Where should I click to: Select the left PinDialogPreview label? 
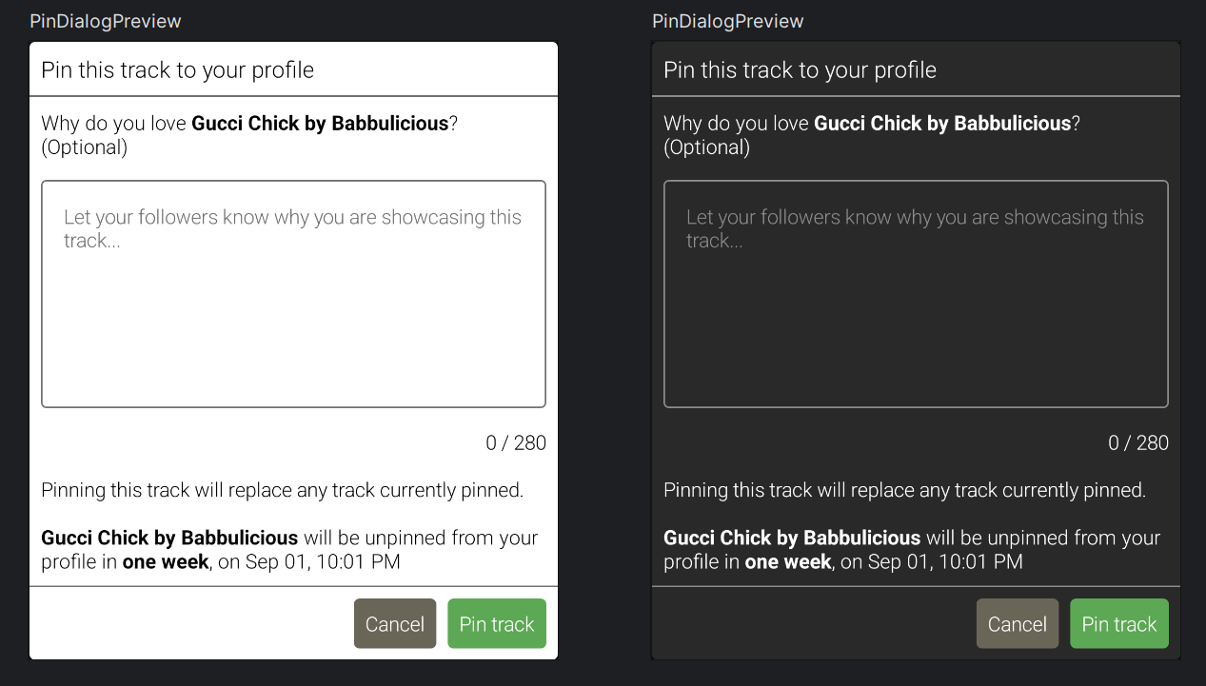click(x=106, y=21)
